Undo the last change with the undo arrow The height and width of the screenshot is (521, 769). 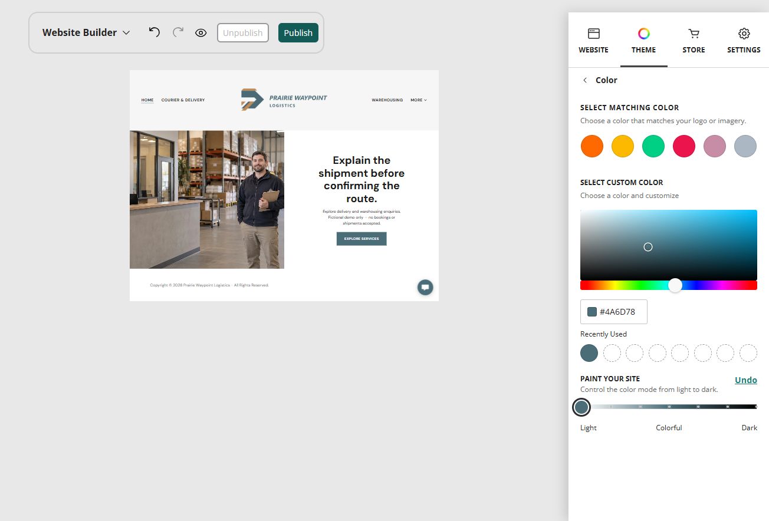[154, 32]
